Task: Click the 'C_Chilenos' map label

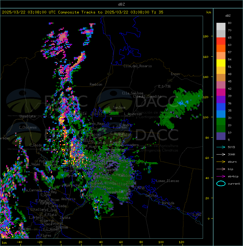Action: pyautogui.click(x=28, y=127)
